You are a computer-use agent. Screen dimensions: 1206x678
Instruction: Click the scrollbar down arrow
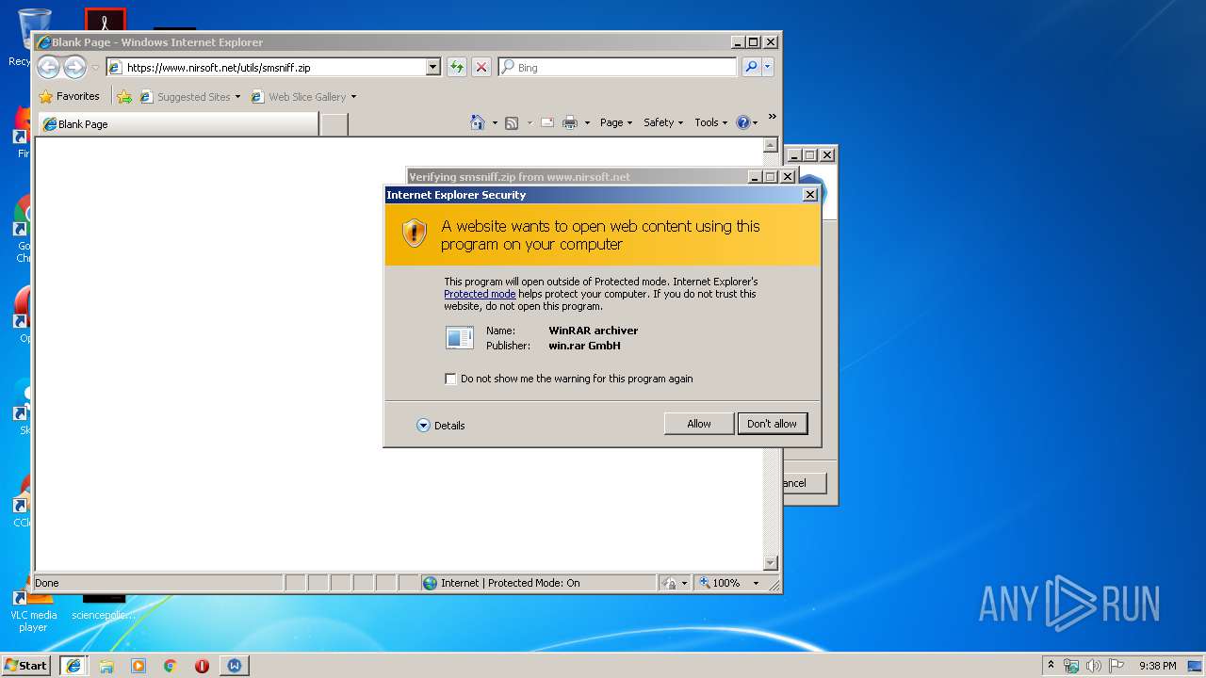point(770,563)
